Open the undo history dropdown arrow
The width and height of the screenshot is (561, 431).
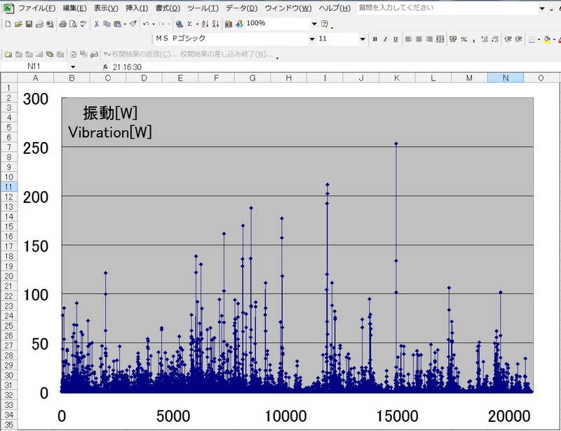click(x=153, y=24)
